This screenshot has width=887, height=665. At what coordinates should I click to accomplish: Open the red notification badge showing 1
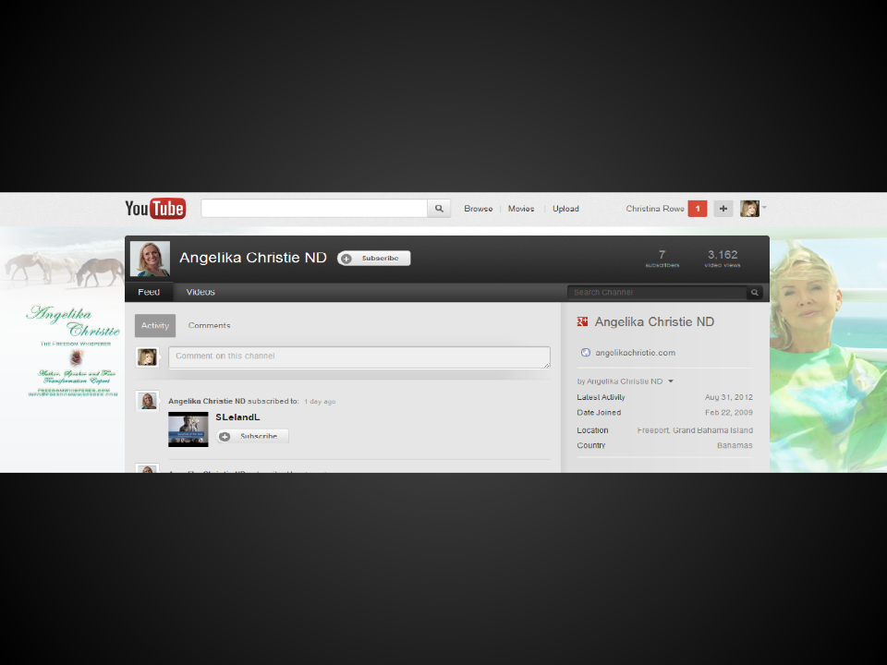click(x=698, y=209)
